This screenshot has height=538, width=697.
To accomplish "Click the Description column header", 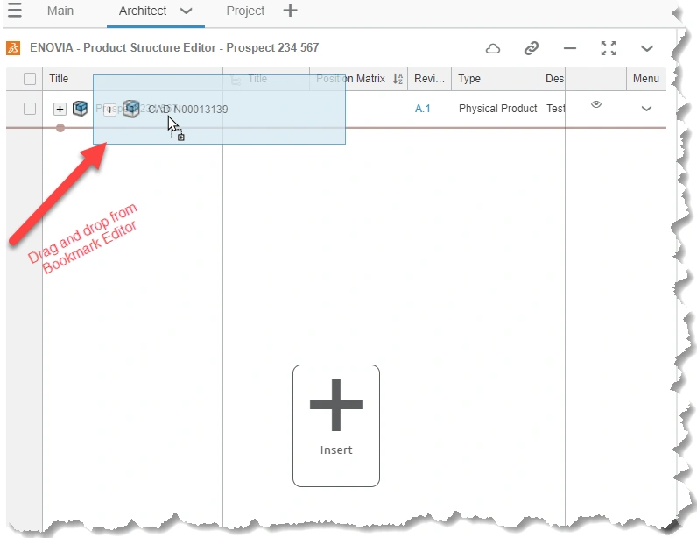I will tap(554, 79).
